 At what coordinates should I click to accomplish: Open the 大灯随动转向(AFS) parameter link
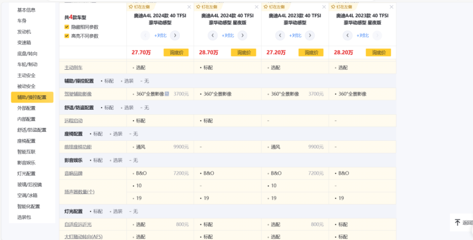(83, 237)
